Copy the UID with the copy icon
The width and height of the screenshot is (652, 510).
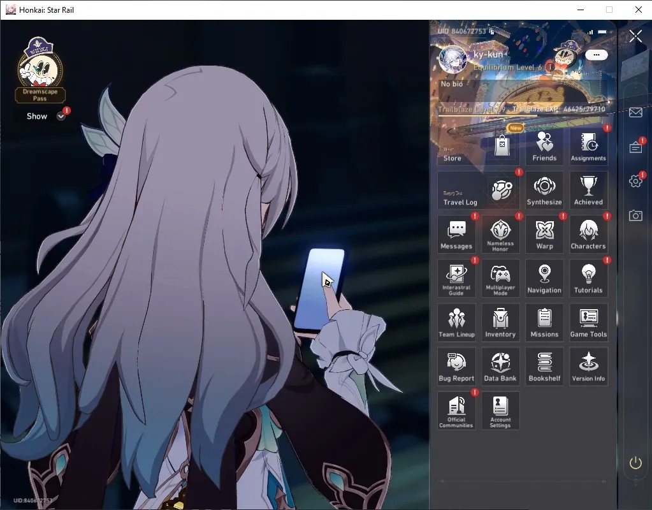[x=492, y=31]
